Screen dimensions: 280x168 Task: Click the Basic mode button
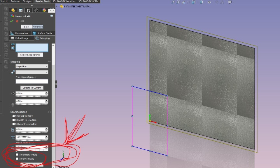tap(27, 27)
